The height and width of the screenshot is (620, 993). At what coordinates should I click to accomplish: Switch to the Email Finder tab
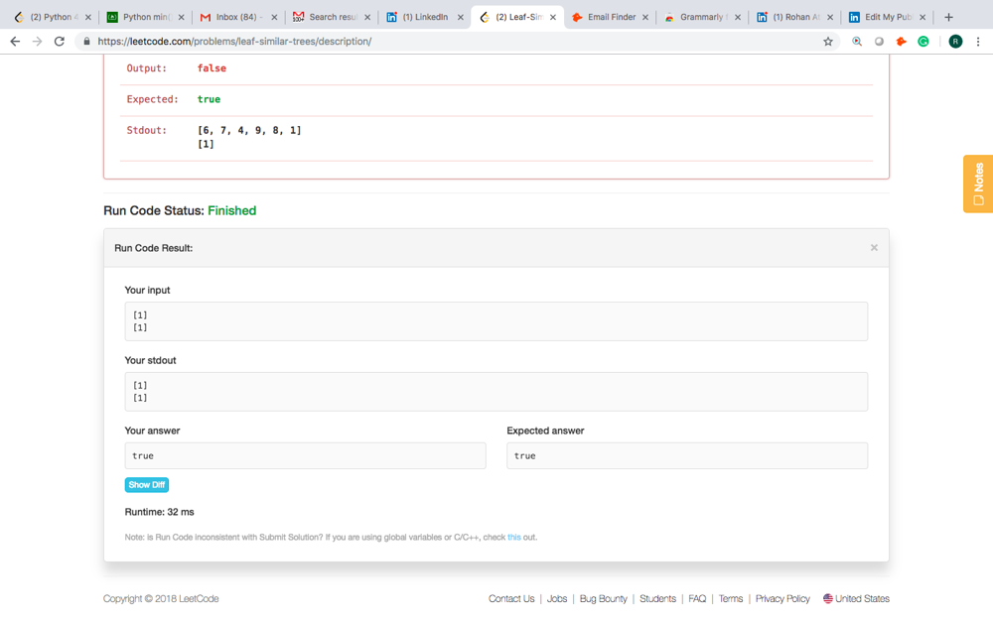point(610,17)
